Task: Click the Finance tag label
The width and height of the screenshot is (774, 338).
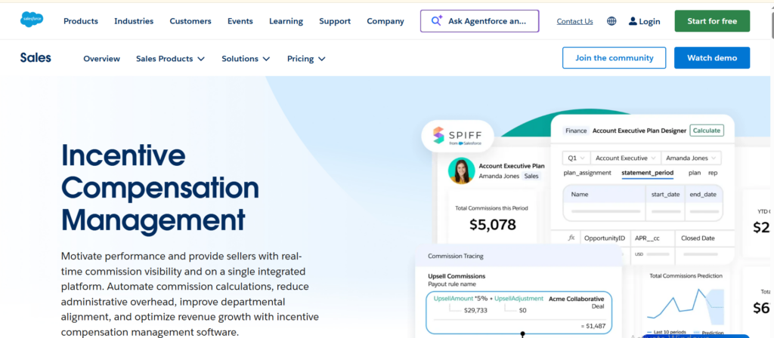Action: tap(576, 131)
